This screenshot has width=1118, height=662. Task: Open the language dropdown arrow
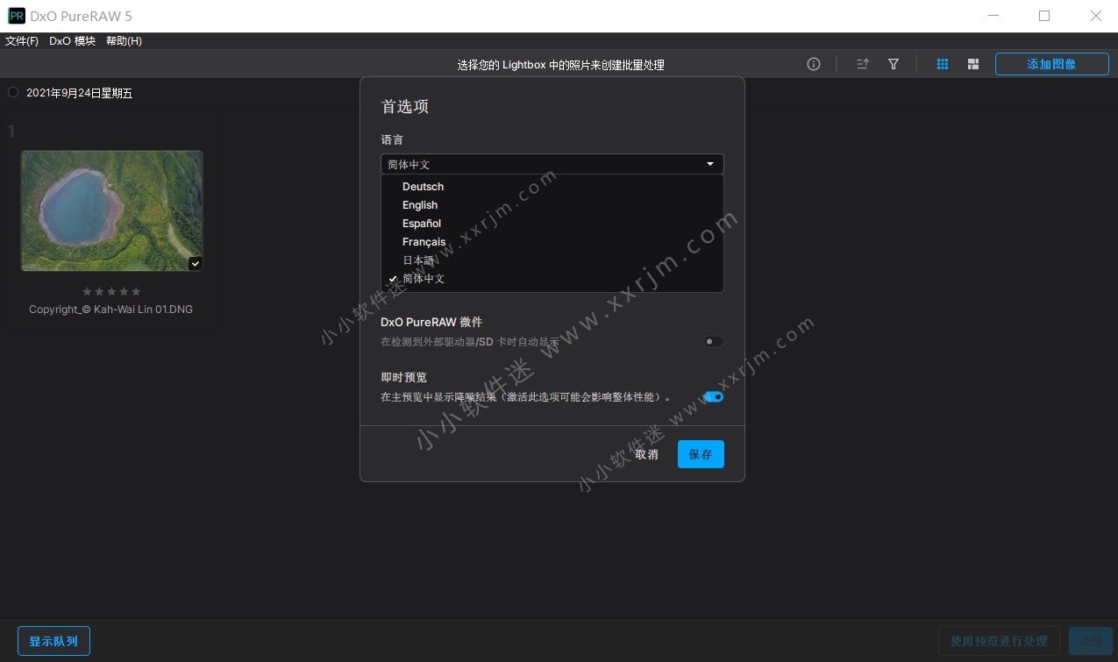710,164
